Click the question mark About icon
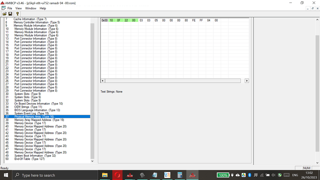 coord(17,14)
